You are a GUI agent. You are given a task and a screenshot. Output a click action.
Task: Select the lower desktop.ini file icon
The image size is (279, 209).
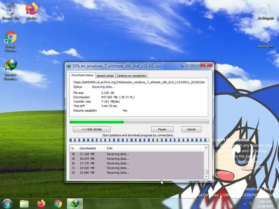click(x=265, y=40)
